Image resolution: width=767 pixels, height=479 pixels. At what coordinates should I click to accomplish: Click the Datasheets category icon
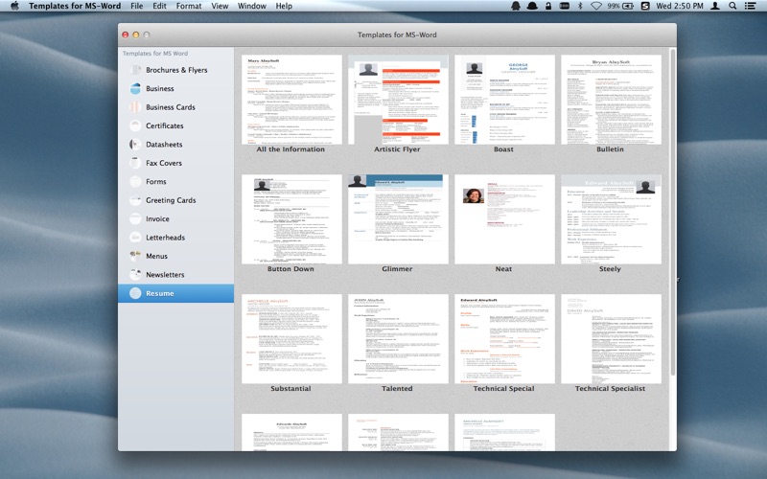click(135, 145)
